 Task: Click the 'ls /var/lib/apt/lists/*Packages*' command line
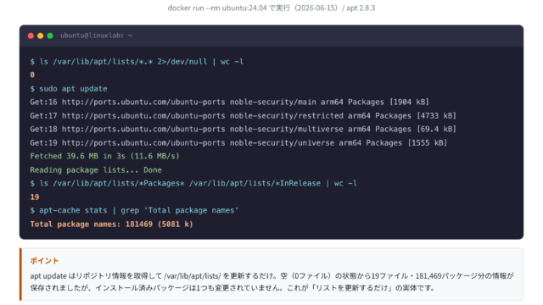coord(193,183)
